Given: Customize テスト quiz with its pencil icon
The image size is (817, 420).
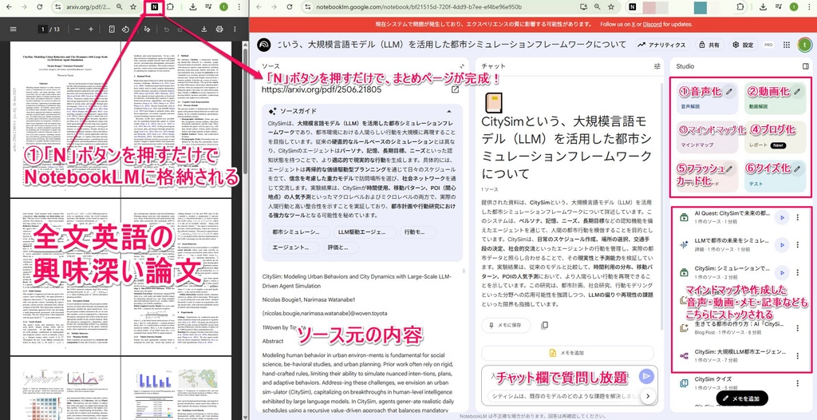Looking at the screenshot, I should point(797,168).
